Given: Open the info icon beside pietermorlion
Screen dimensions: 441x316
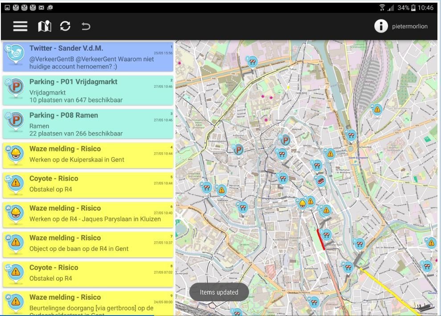Looking at the screenshot, I should coord(381,26).
